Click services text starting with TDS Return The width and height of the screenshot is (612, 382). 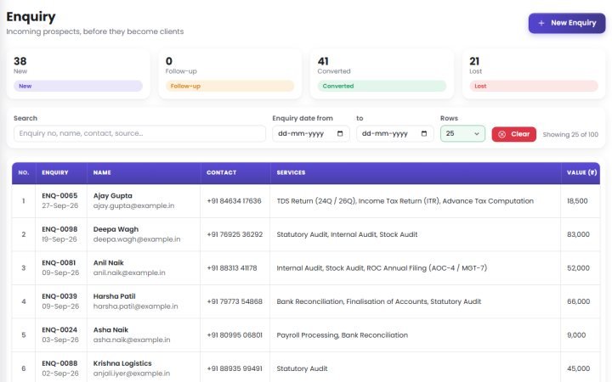405,201
